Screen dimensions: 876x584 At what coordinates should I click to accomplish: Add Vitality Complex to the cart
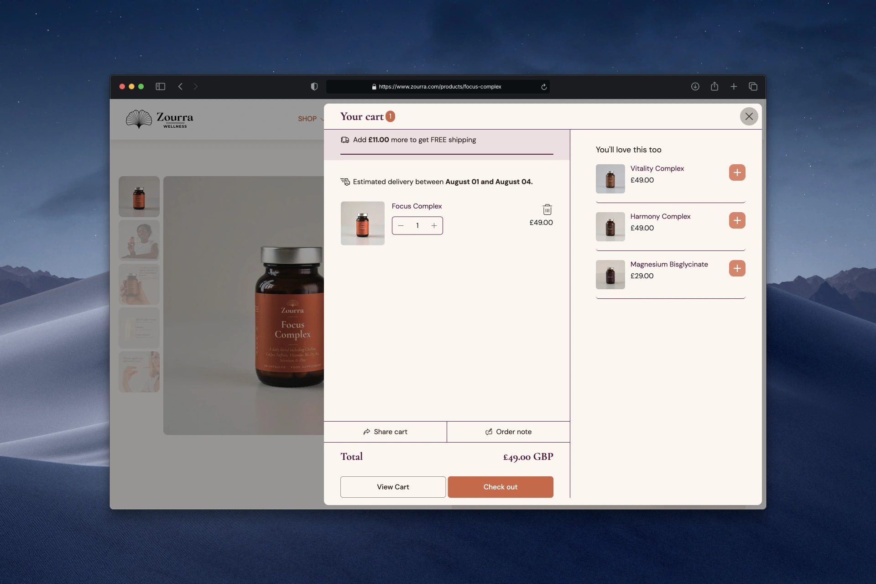click(x=737, y=172)
